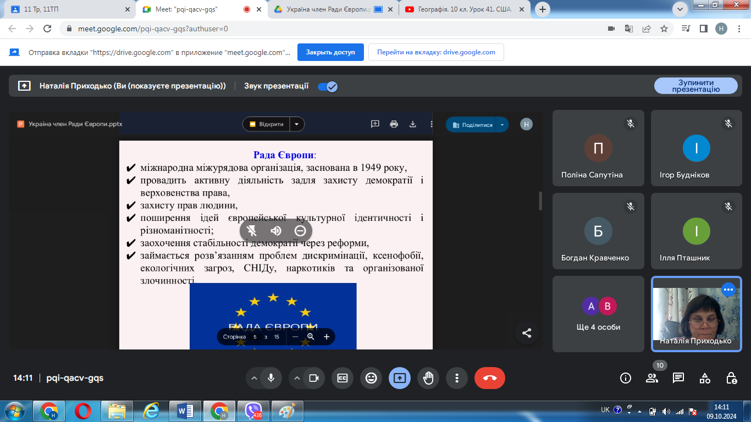Open meeting details info icon

pos(625,378)
